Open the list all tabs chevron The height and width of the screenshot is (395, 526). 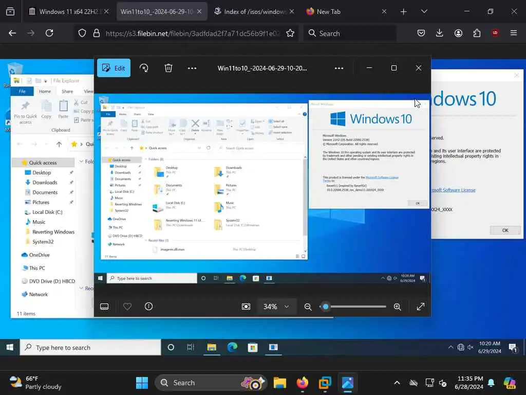click(x=424, y=12)
